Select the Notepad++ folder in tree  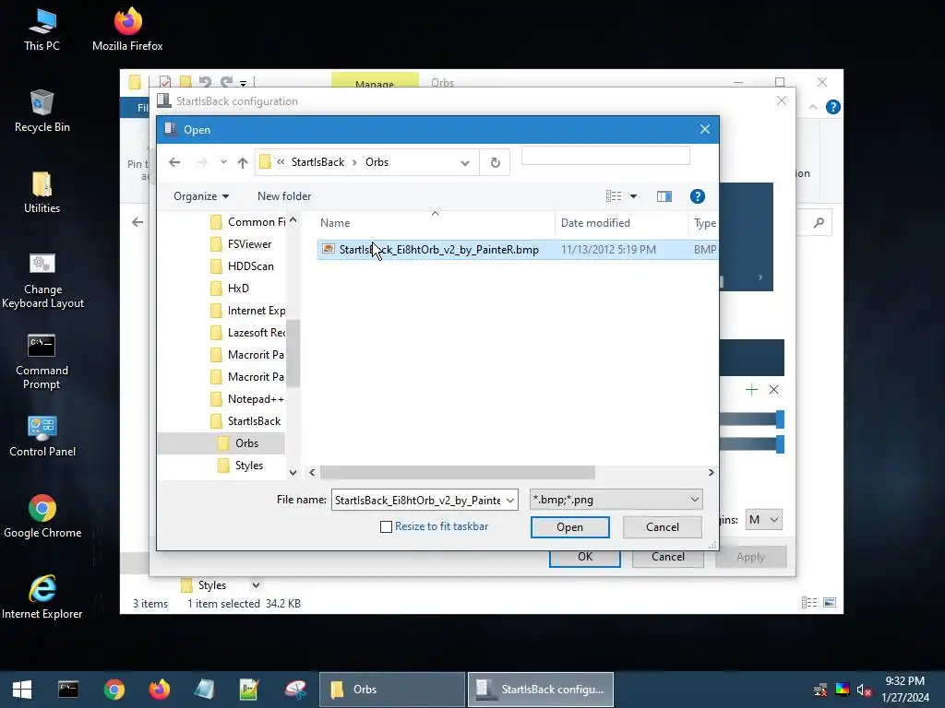247,399
